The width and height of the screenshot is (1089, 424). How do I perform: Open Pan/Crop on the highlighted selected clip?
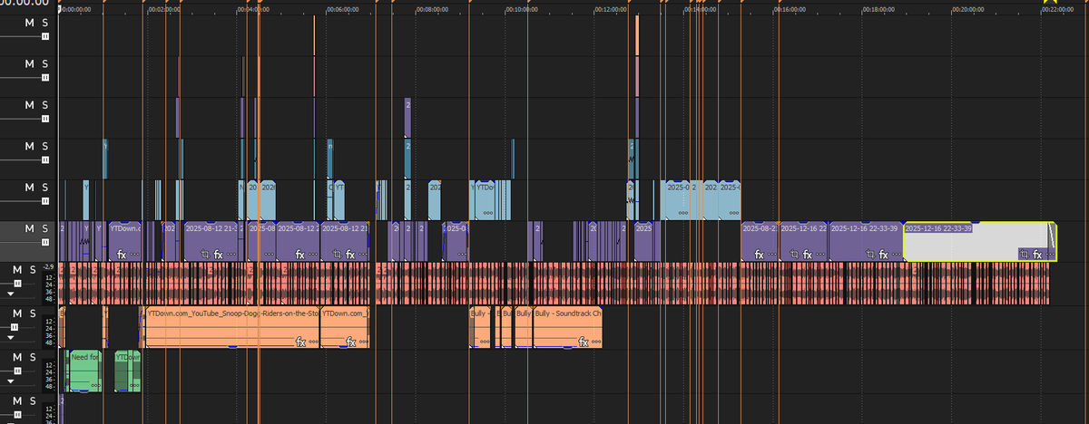[1024, 255]
